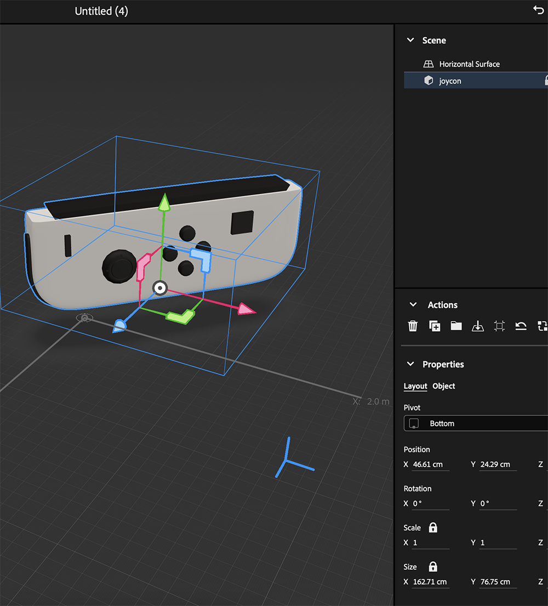Delete the joycon using the trash icon
This screenshot has height=606, width=548.
[413, 326]
